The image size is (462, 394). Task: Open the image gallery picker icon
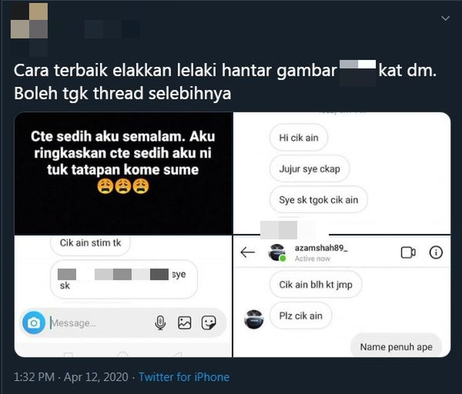point(184,323)
